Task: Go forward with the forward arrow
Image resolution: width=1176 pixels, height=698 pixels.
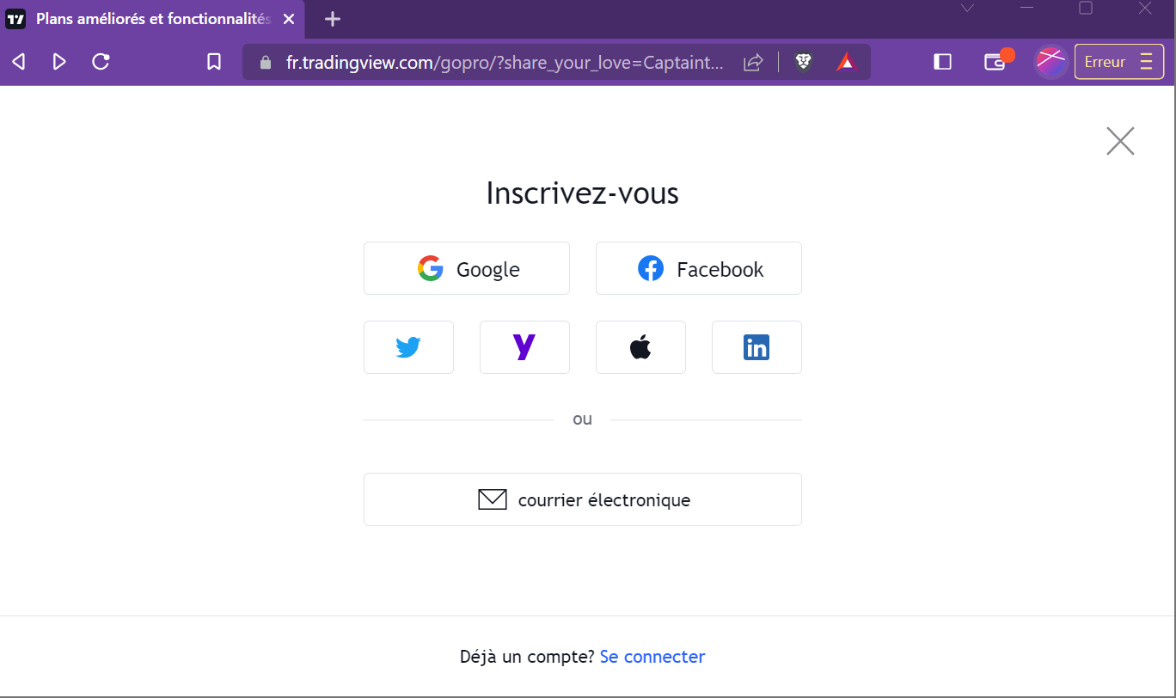Action: coord(59,62)
